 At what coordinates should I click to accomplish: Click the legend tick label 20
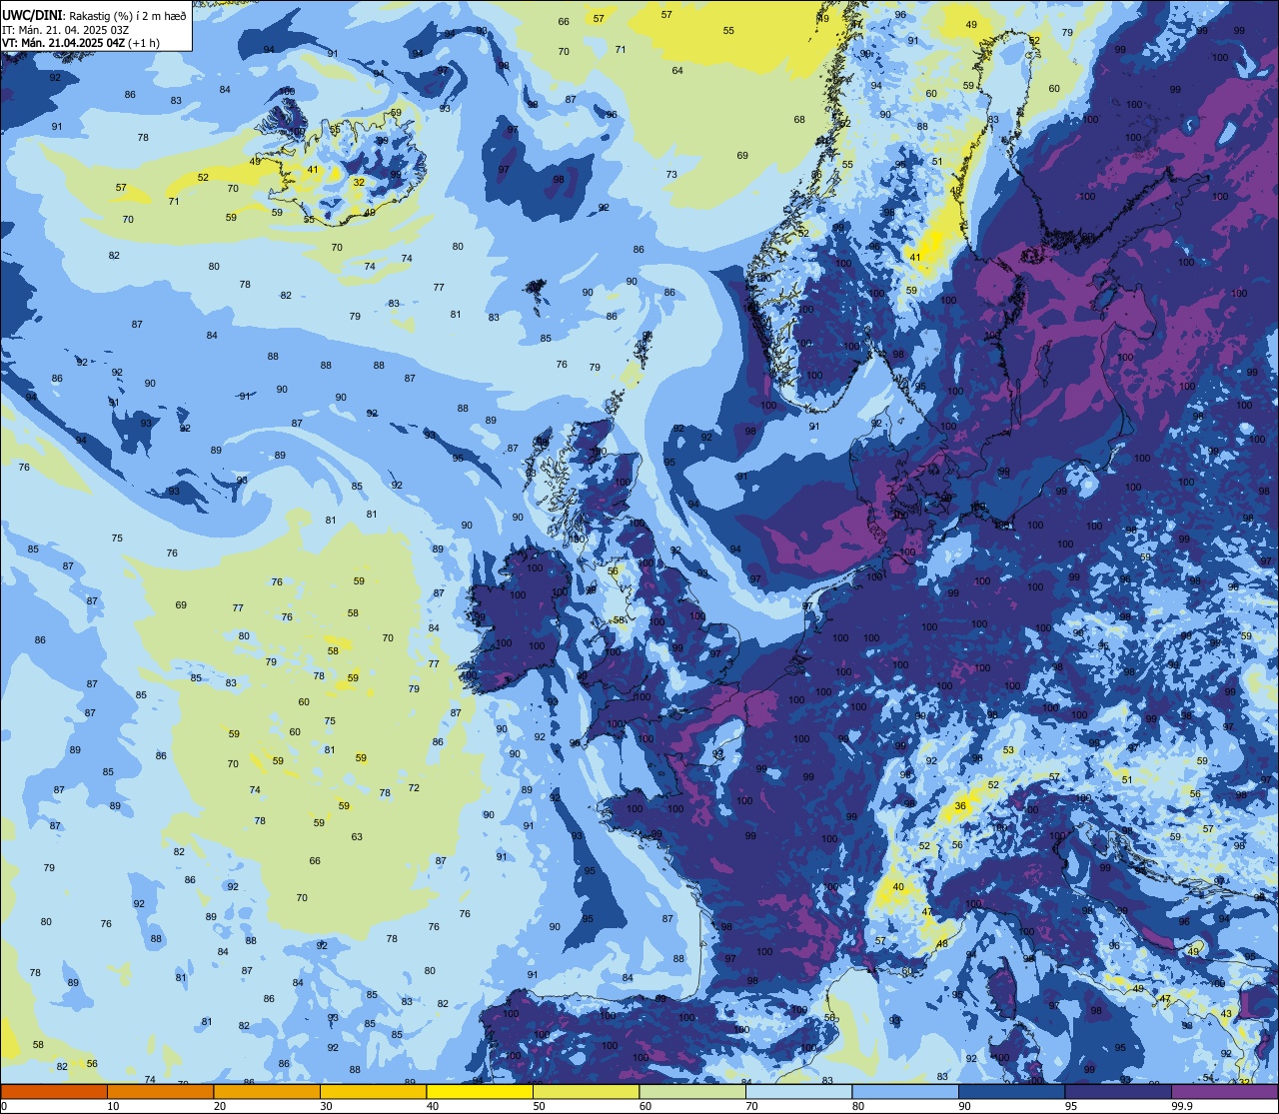point(220,1106)
